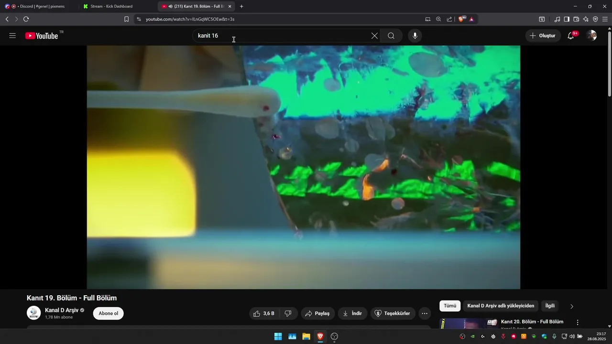This screenshot has height=344, width=612.
Task: Open the Brave main menu
Action: point(605,19)
